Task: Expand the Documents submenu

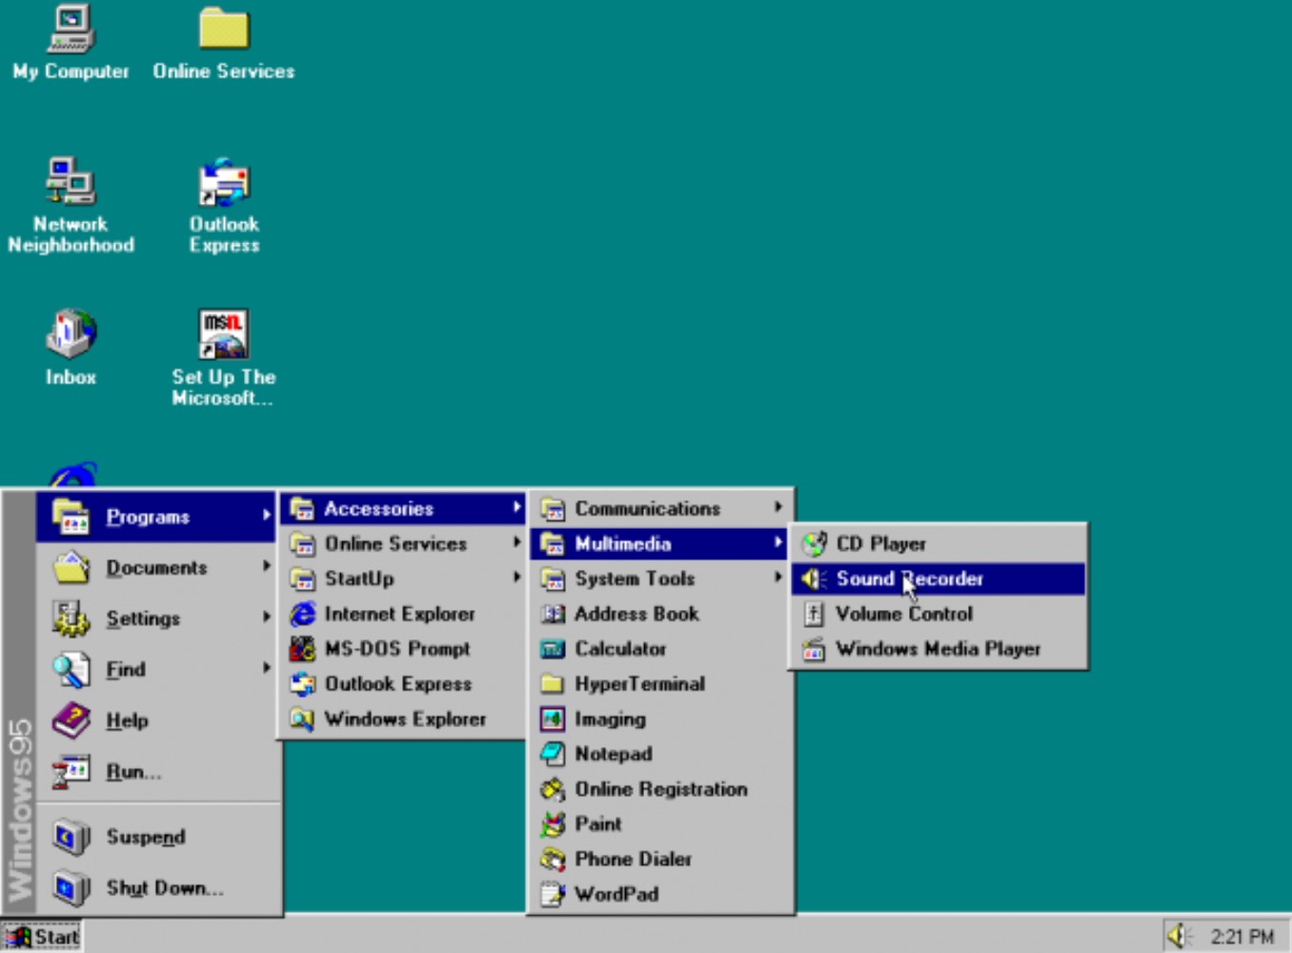Action: coord(156,567)
